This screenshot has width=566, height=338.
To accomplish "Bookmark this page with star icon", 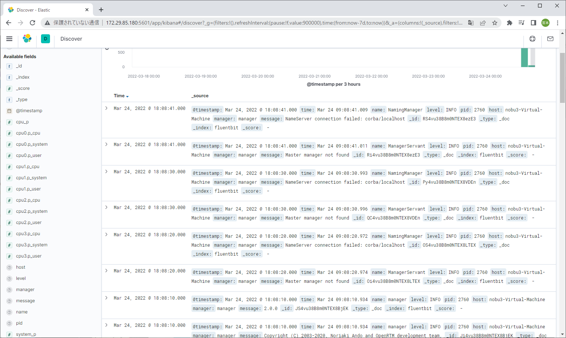I will [495, 23].
